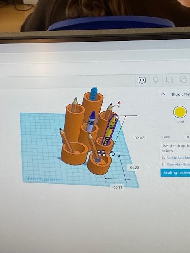
Task: Click the Group shapes icon
Action: (x=169, y=80)
